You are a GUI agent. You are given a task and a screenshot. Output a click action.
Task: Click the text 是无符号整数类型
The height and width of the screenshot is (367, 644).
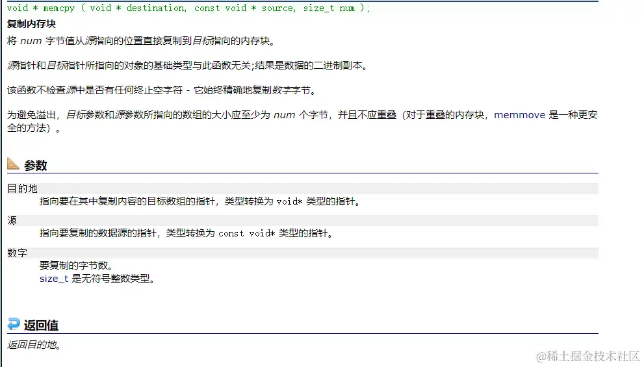click(x=113, y=279)
